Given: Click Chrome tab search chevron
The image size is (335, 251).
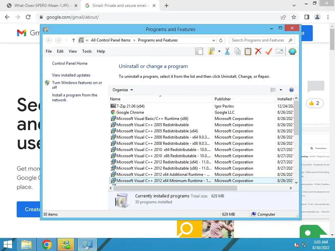Looking at the screenshot, I should coord(294,6).
